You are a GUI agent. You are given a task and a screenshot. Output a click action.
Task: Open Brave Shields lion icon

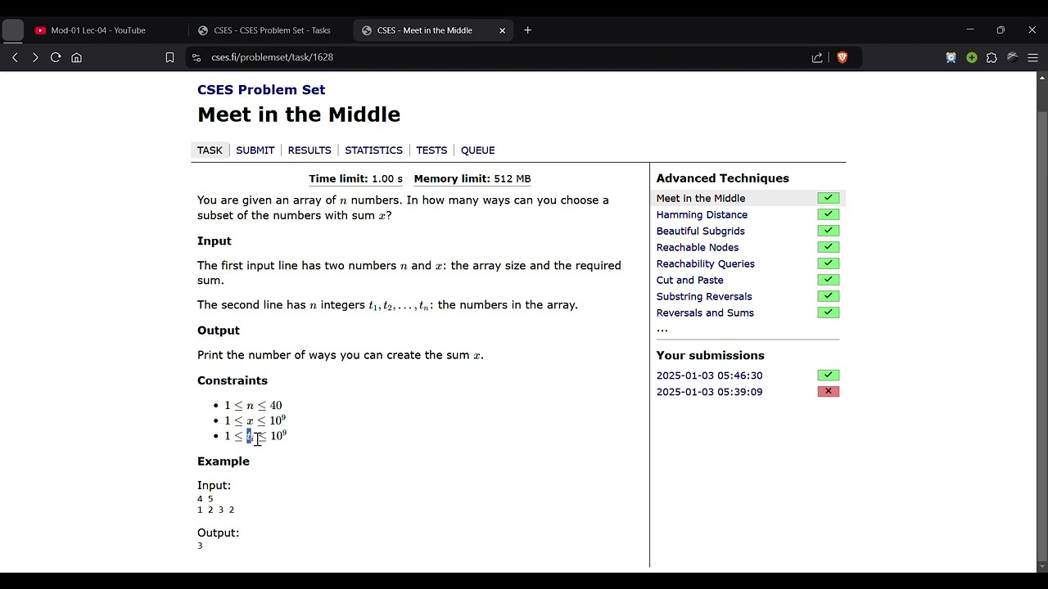(x=842, y=57)
